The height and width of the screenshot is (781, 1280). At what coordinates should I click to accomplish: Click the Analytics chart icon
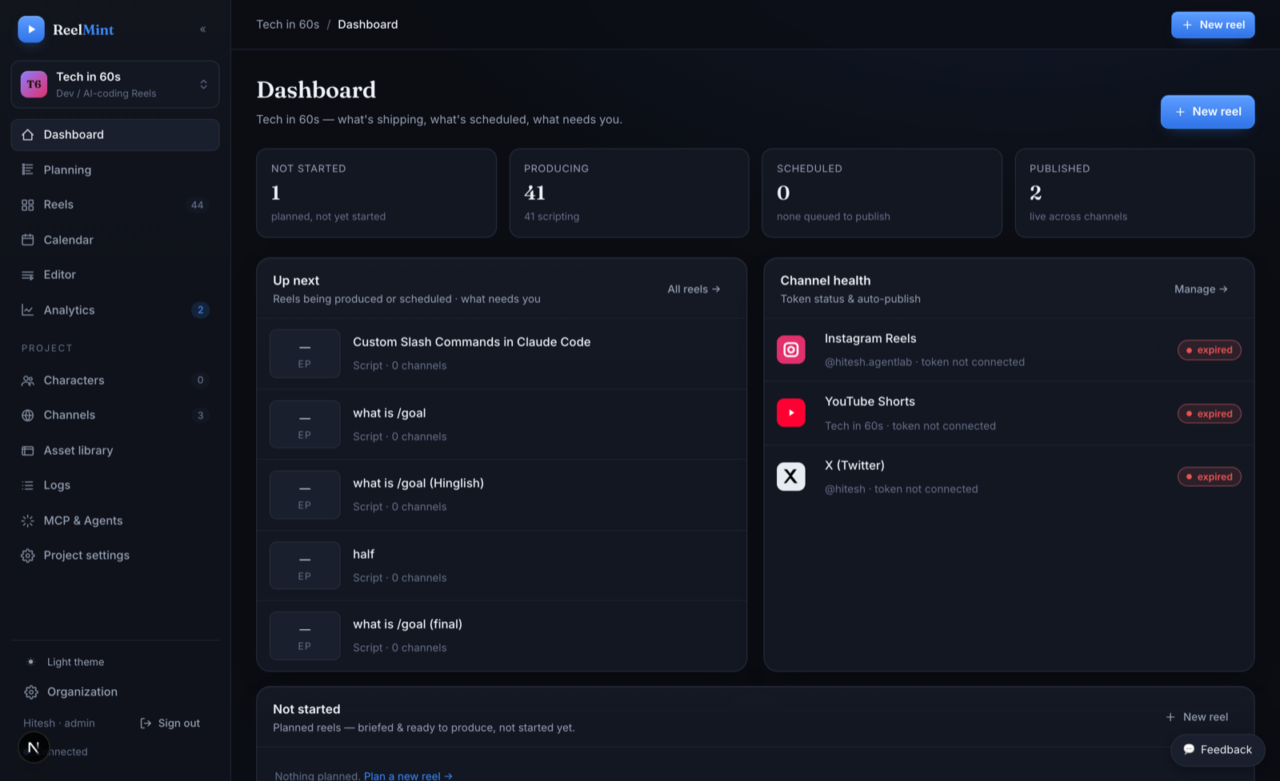[28, 310]
